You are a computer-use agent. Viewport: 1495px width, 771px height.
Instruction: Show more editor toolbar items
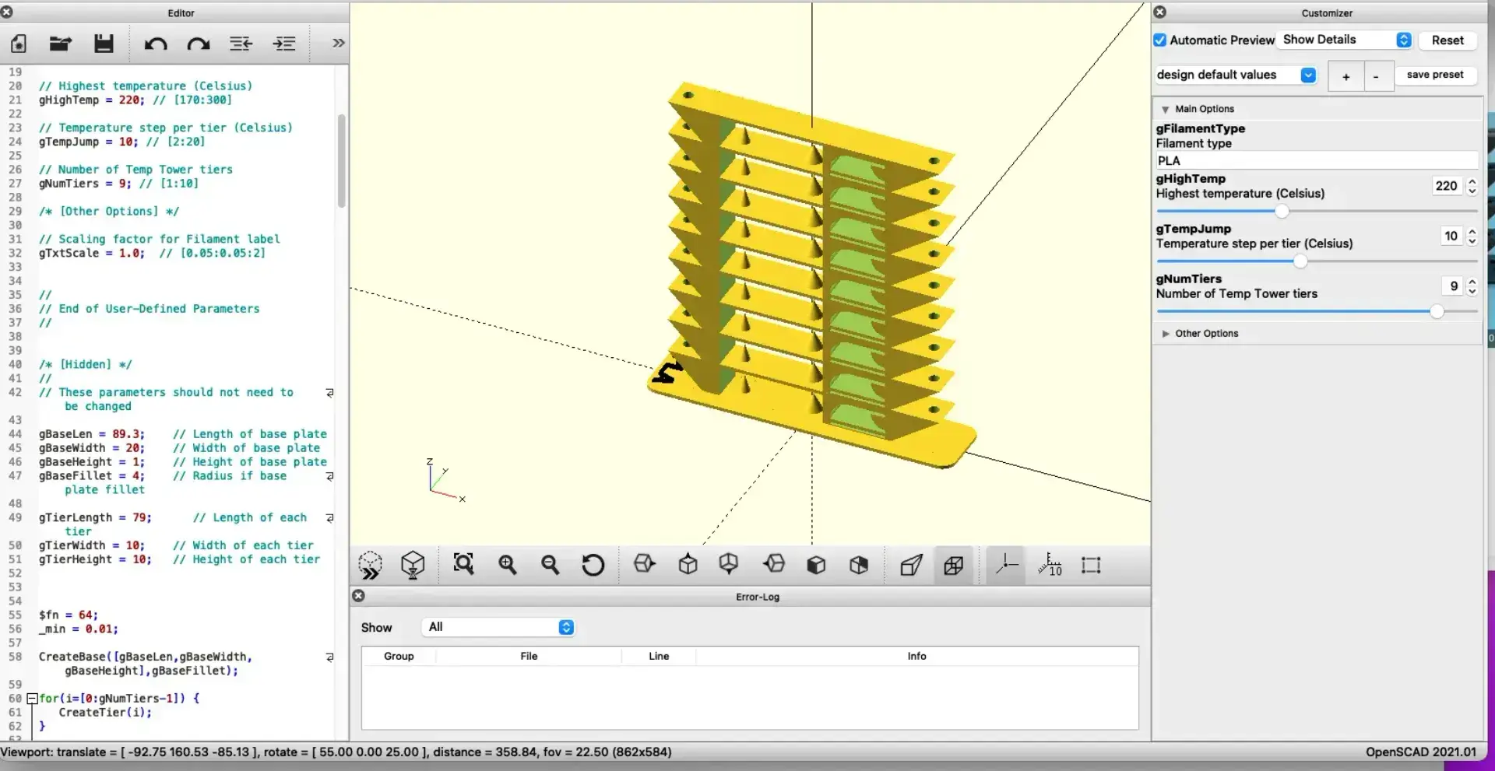[x=338, y=43]
